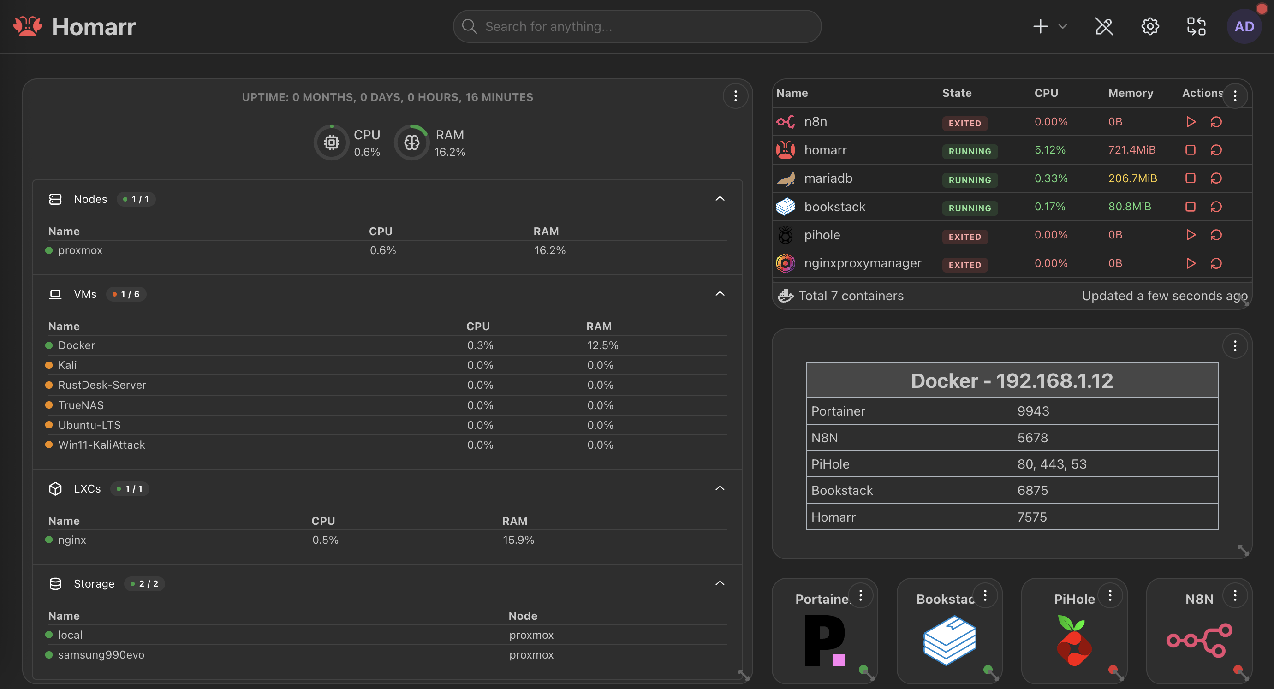Click the green CPU usage ring gauge
The width and height of the screenshot is (1274, 689).
331,142
